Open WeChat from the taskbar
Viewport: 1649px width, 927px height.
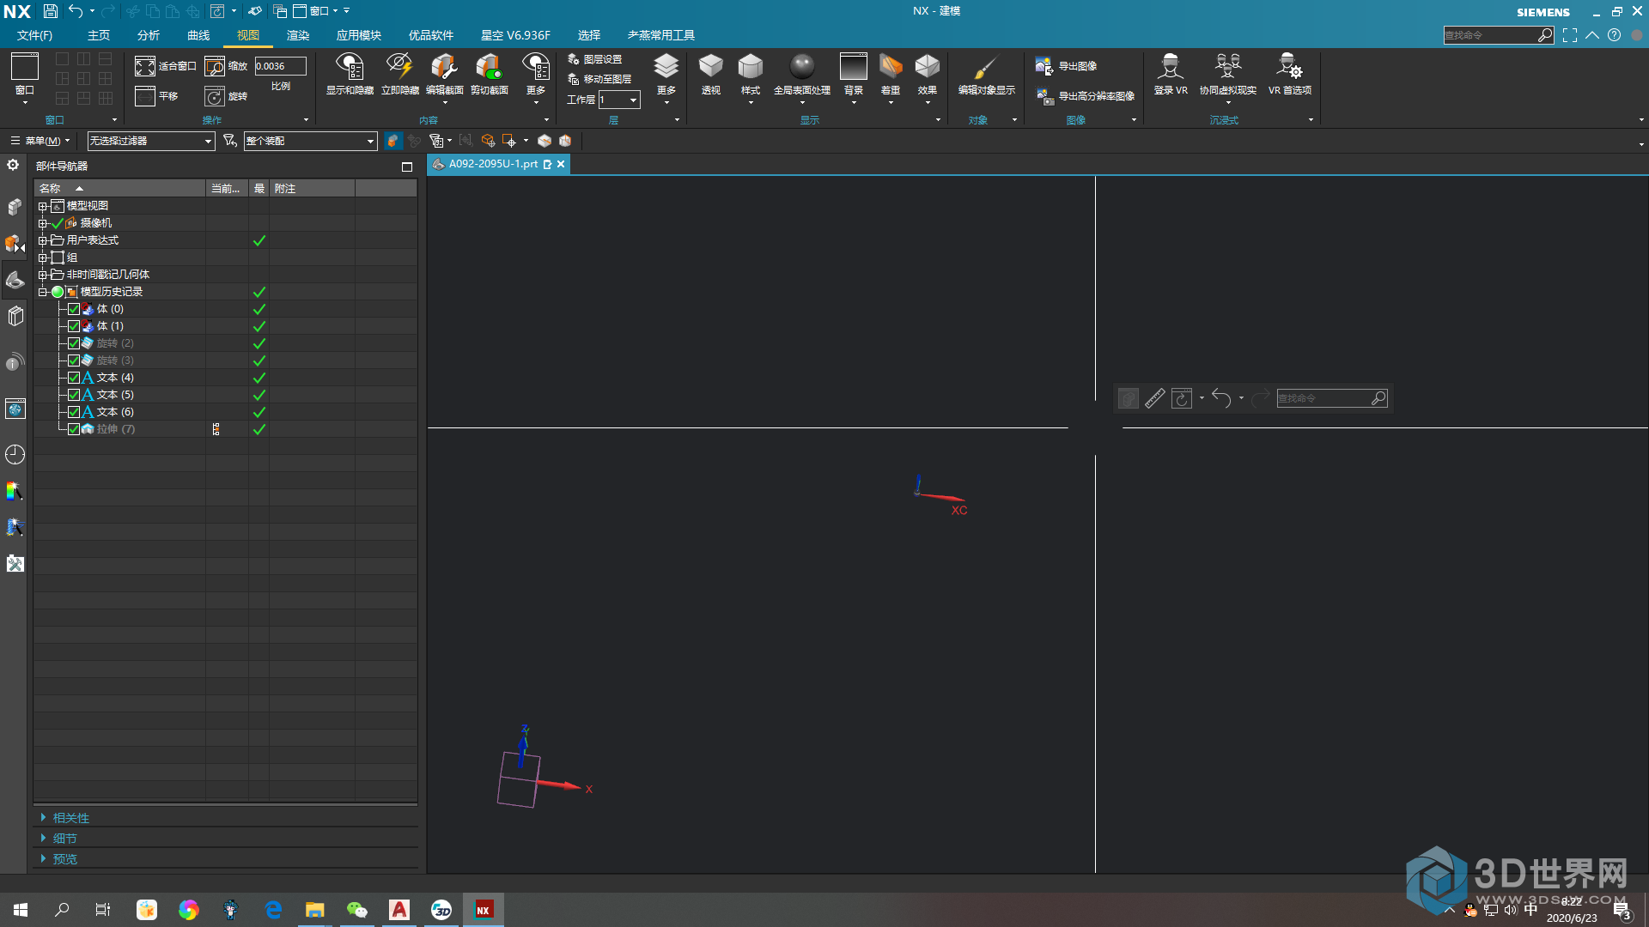pos(356,910)
